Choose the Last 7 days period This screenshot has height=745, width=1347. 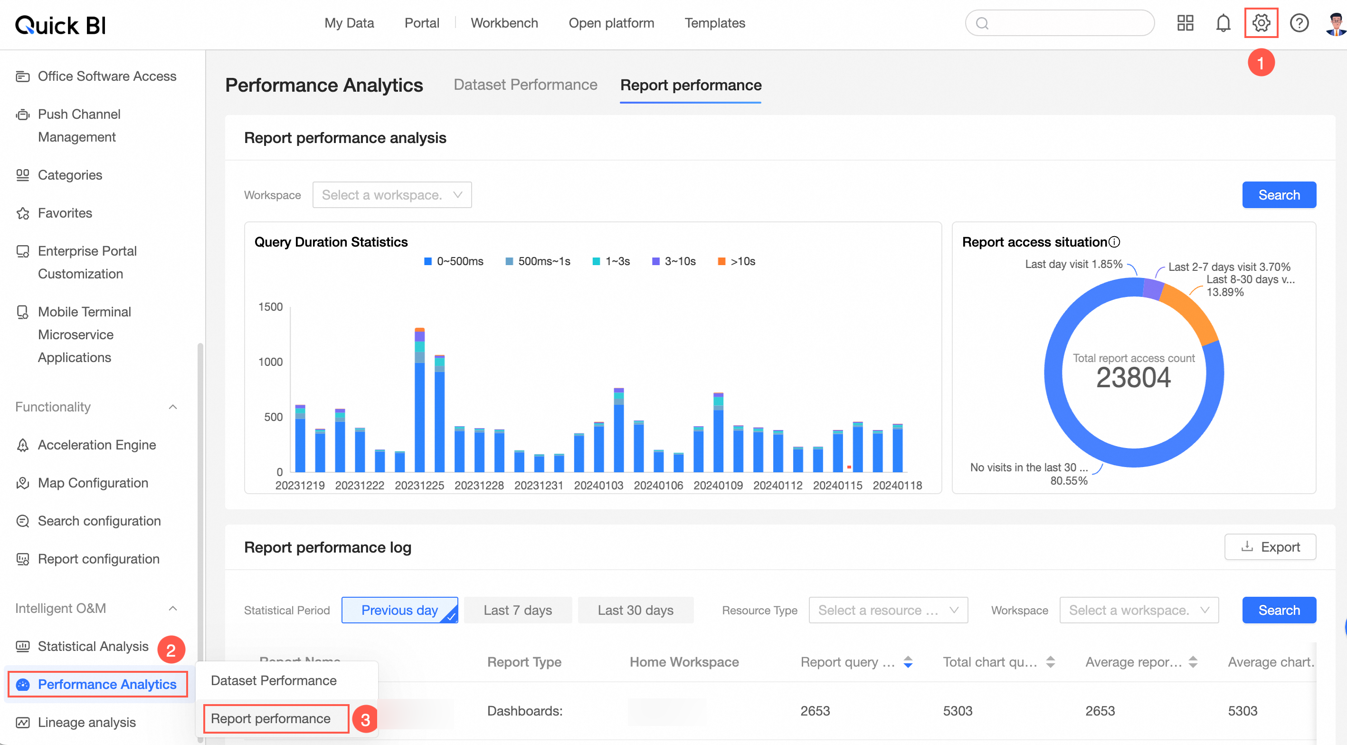coord(518,610)
